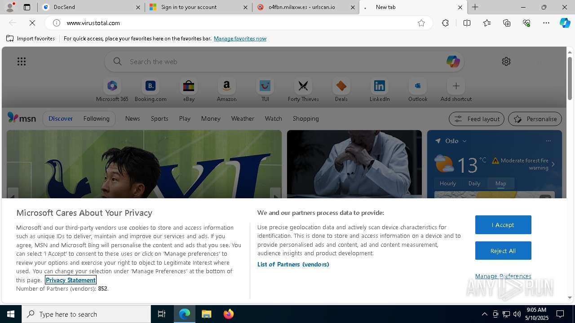Switch to Sign in to your account tab

[198, 7]
